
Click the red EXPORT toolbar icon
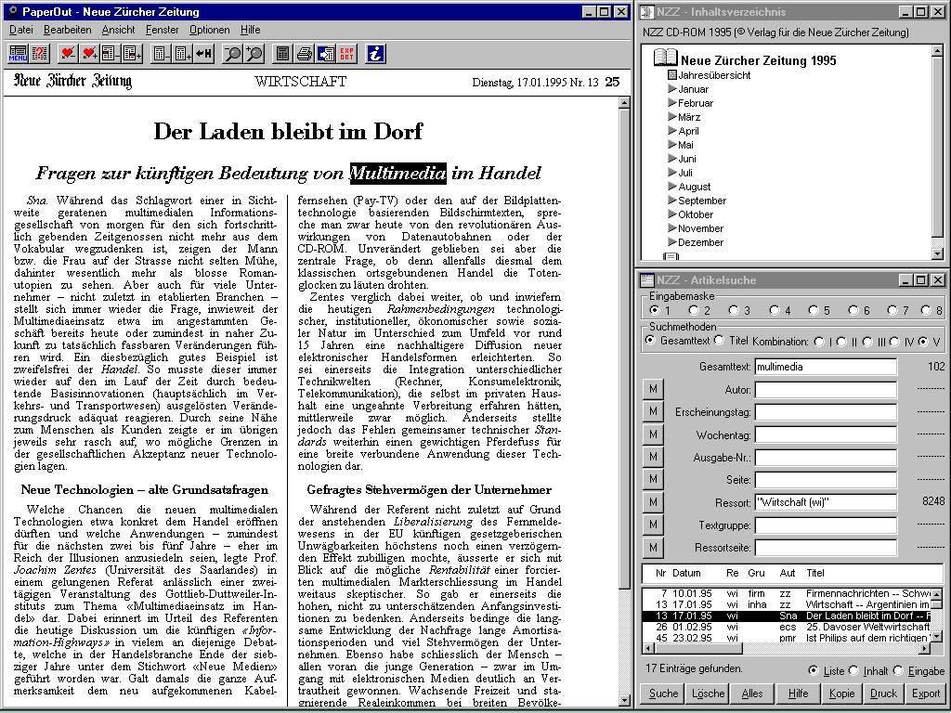(x=346, y=54)
